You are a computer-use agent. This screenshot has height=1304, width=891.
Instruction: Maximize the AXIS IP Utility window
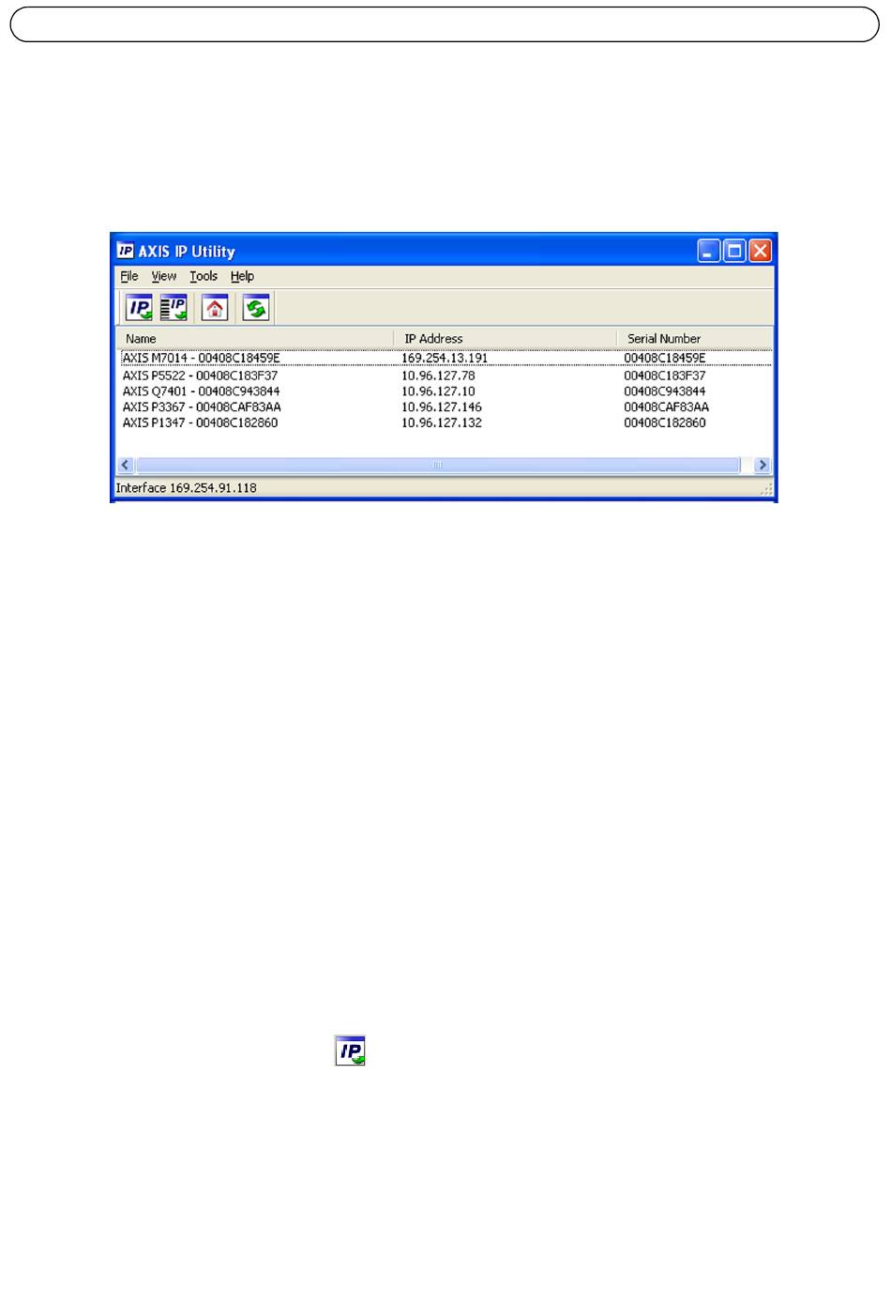(x=734, y=251)
